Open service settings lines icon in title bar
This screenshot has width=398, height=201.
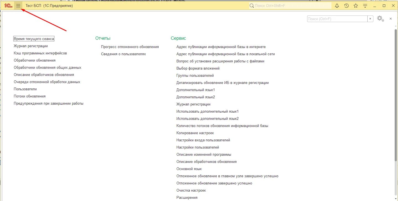click(x=365, y=6)
